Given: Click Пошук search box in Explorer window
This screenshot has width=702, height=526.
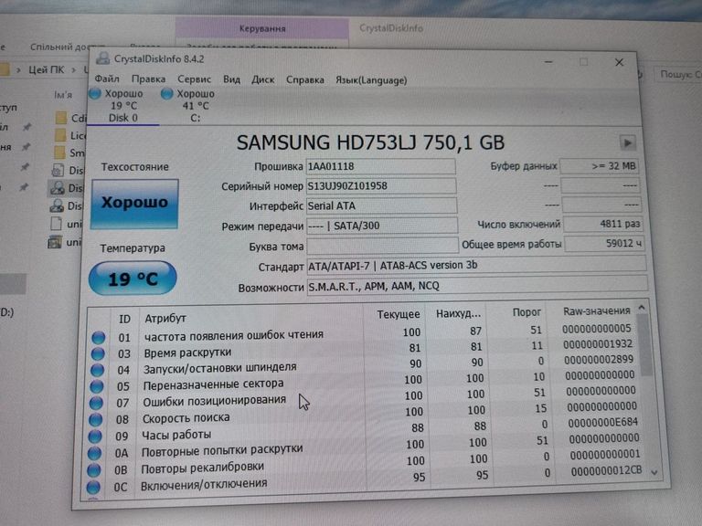Looking at the screenshot, I should (x=679, y=74).
